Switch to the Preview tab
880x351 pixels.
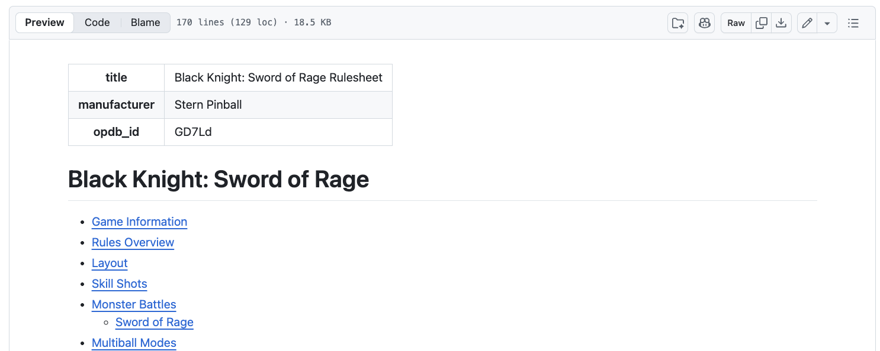click(44, 22)
